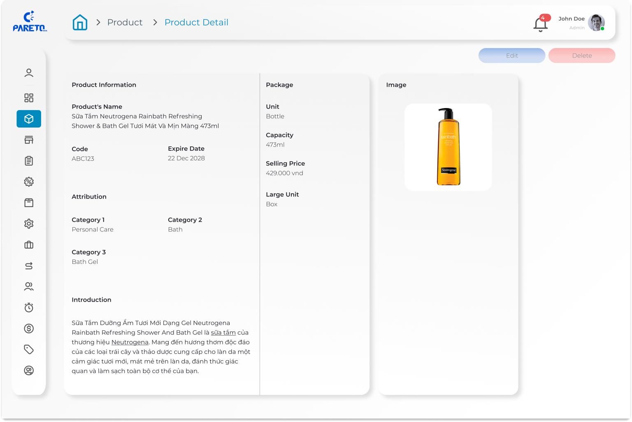Click the Product Information heading
Screen dimensions: 632x422
104,85
